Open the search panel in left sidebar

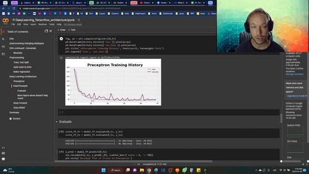[3, 39]
